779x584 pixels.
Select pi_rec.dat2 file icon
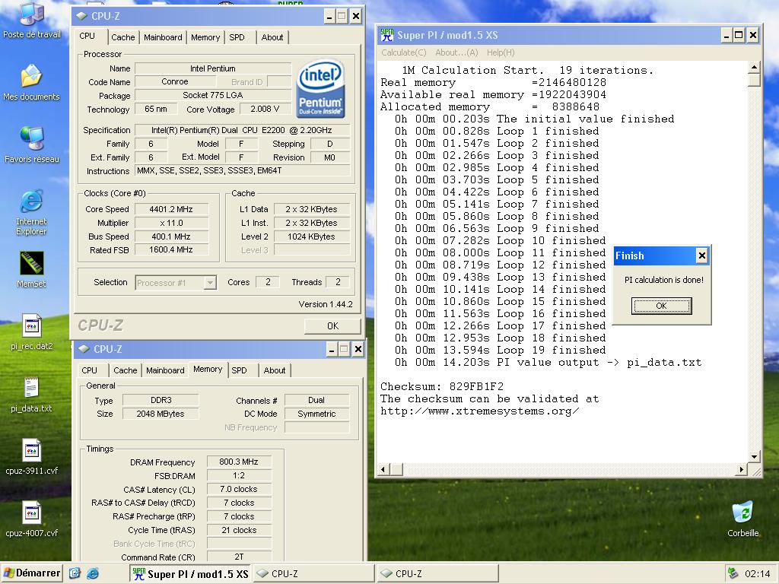tap(31, 332)
